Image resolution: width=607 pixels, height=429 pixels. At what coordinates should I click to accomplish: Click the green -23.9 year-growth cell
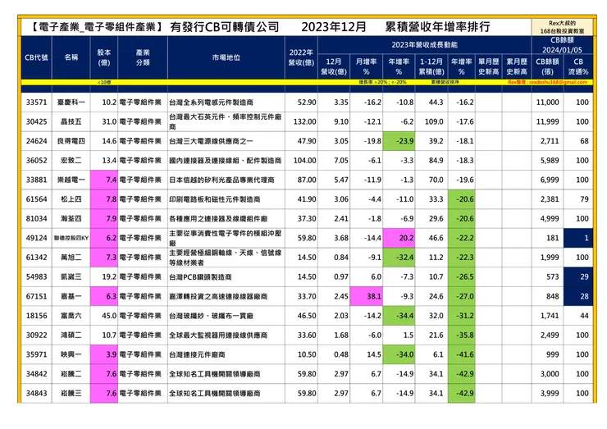(x=399, y=141)
